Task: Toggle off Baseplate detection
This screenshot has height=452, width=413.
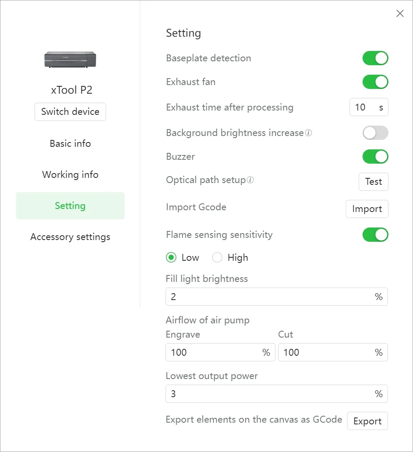Action: tap(375, 58)
